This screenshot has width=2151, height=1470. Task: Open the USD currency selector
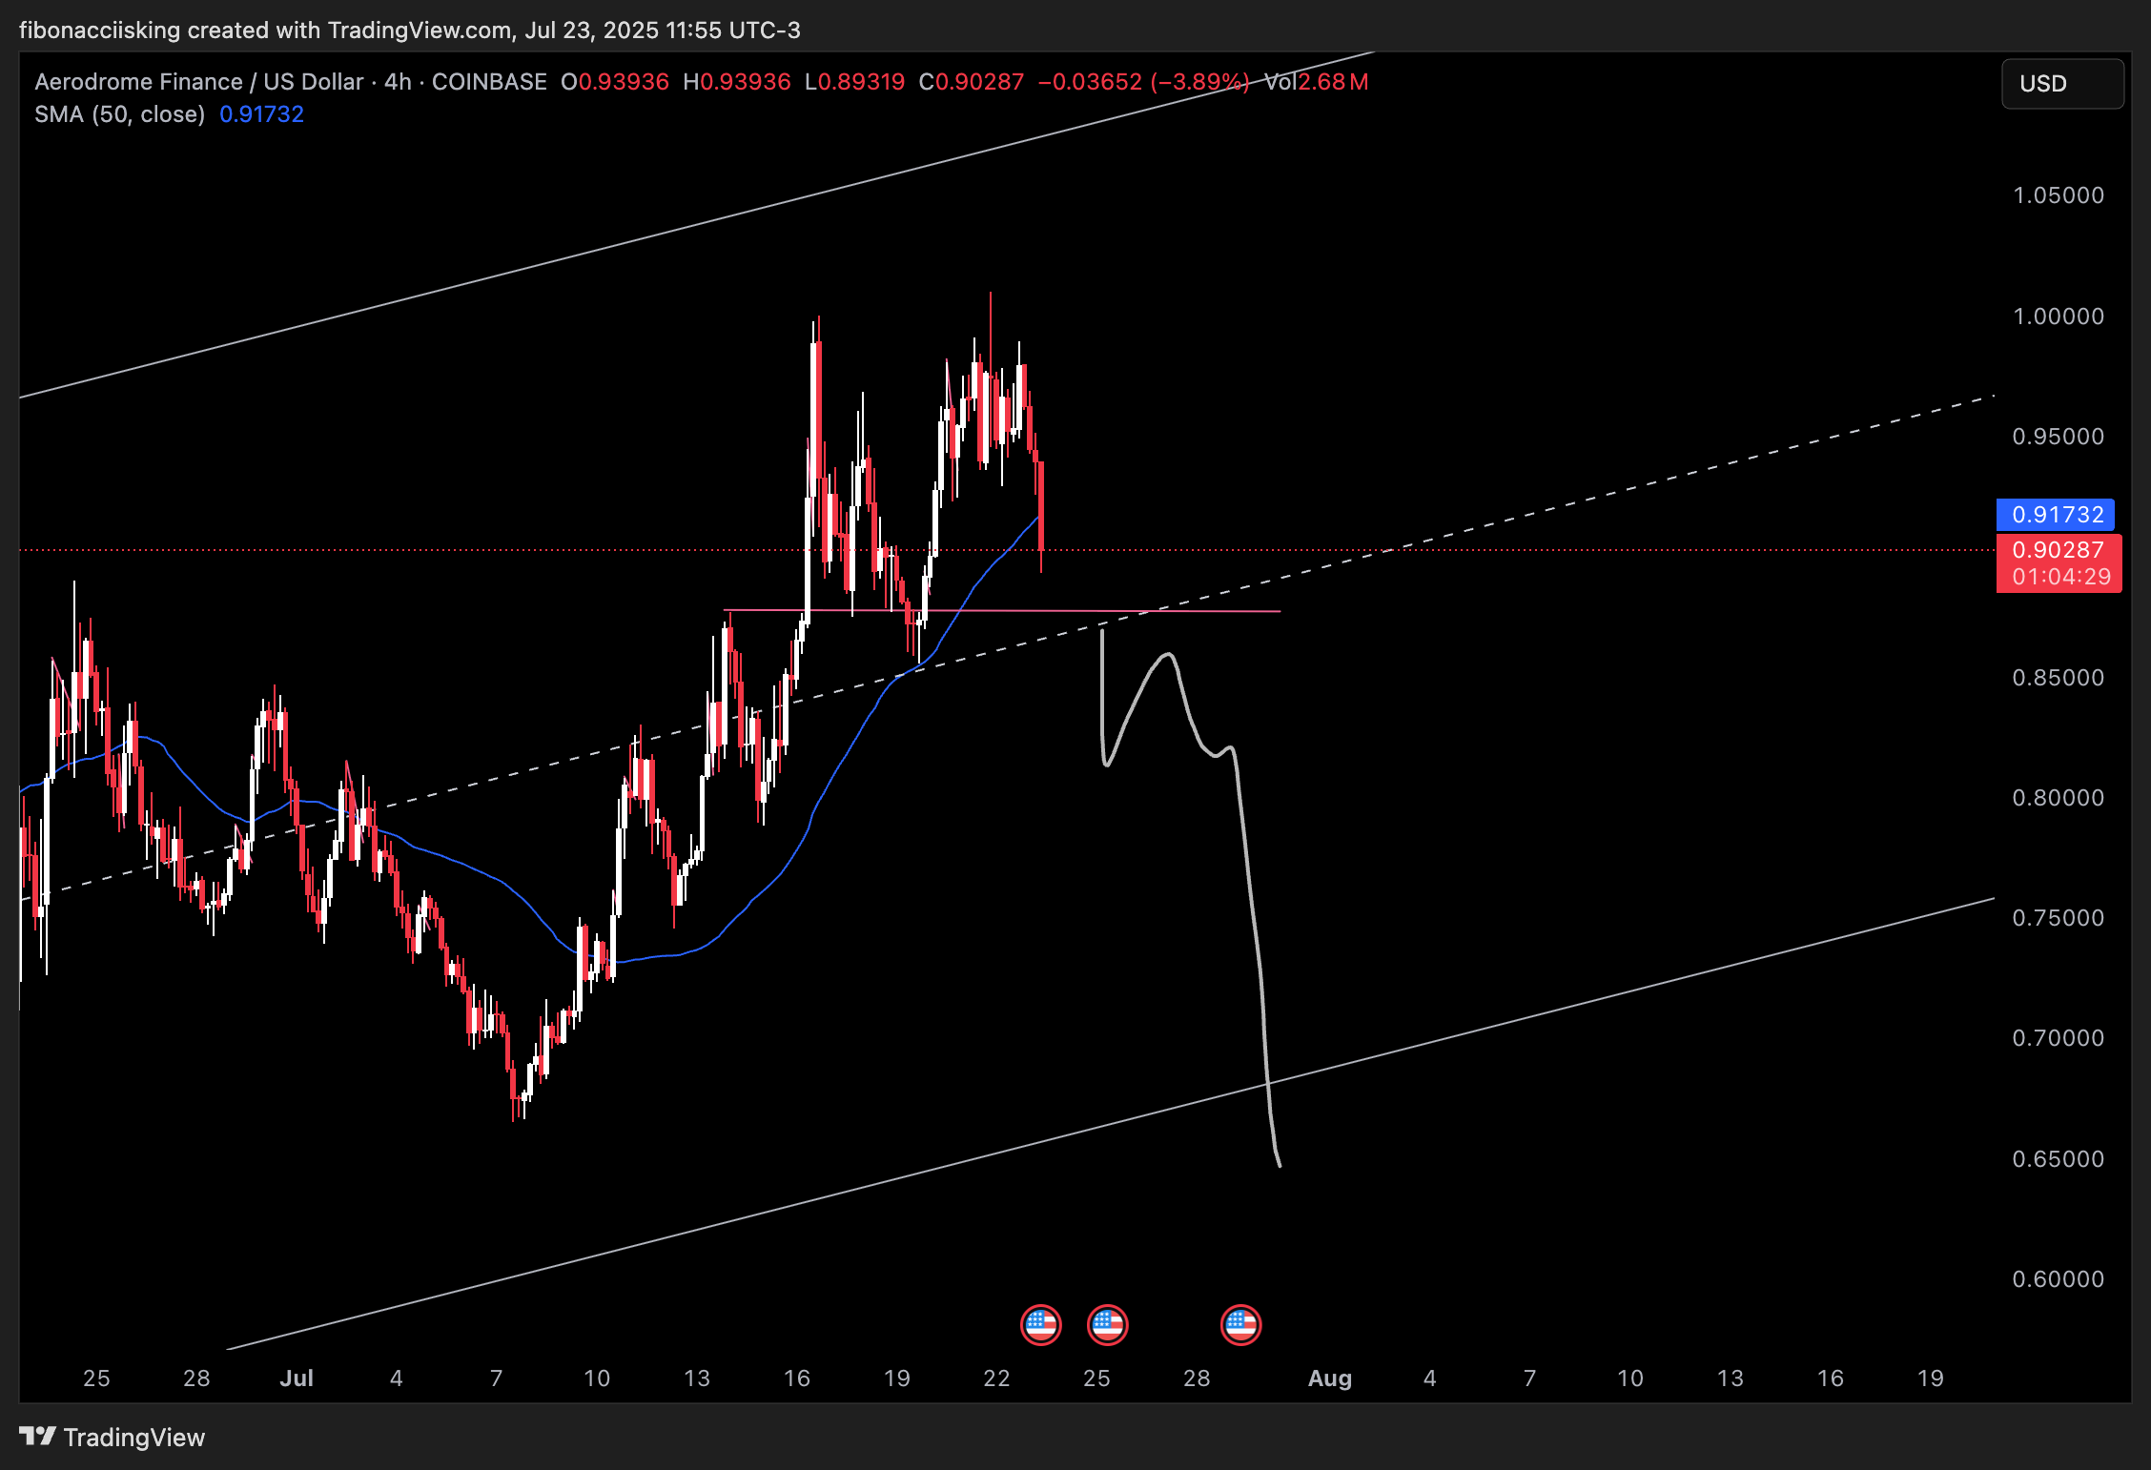2062,84
